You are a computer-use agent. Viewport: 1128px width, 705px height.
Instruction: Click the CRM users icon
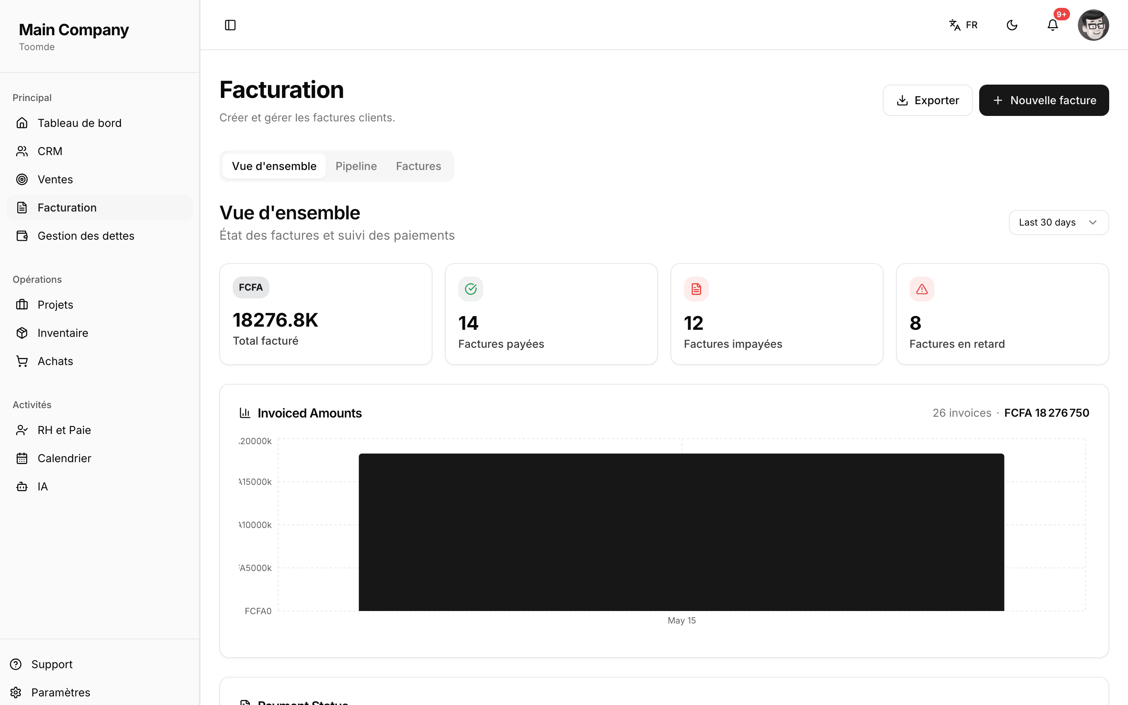pos(22,151)
